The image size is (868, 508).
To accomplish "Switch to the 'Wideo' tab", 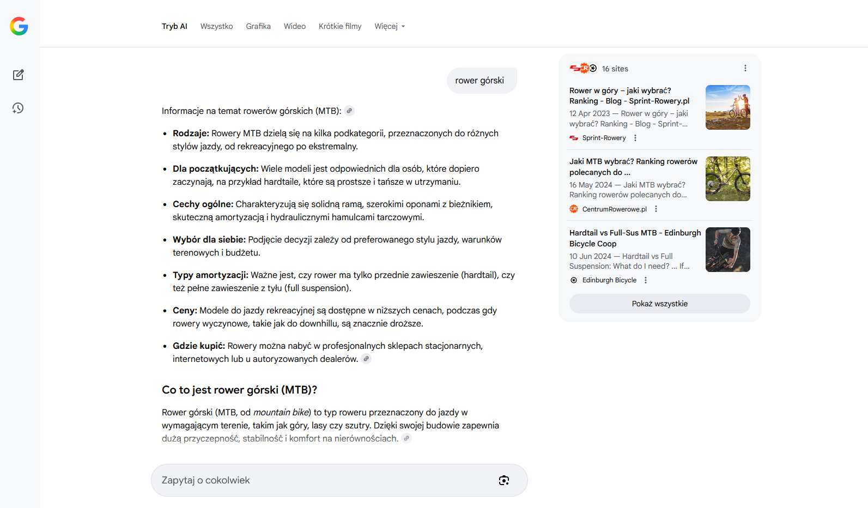I will pyautogui.click(x=295, y=26).
